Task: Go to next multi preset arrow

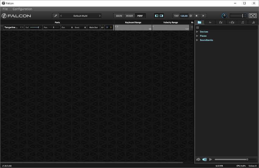Action: [100, 16]
